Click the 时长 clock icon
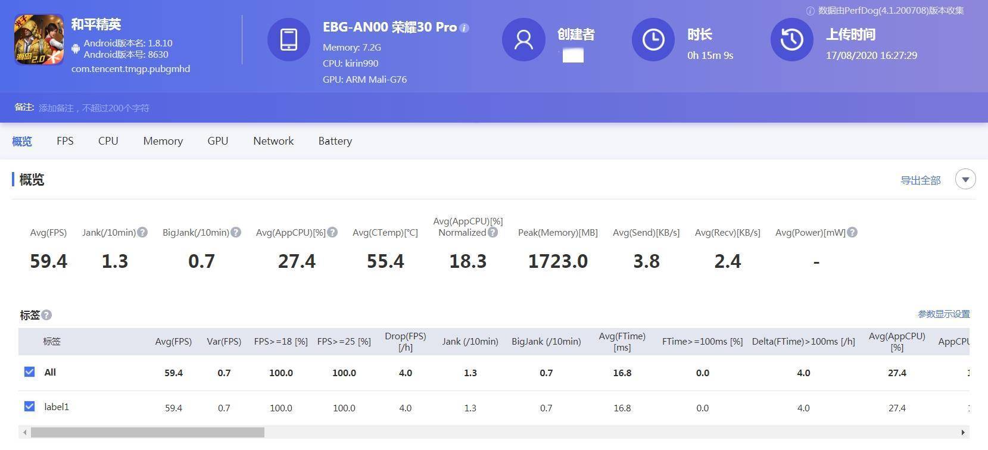The image size is (988, 450). click(653, 39)
